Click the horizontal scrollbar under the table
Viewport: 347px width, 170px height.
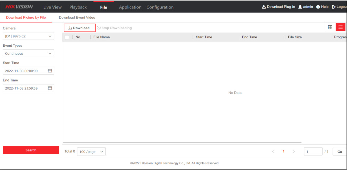click(182, 143)
